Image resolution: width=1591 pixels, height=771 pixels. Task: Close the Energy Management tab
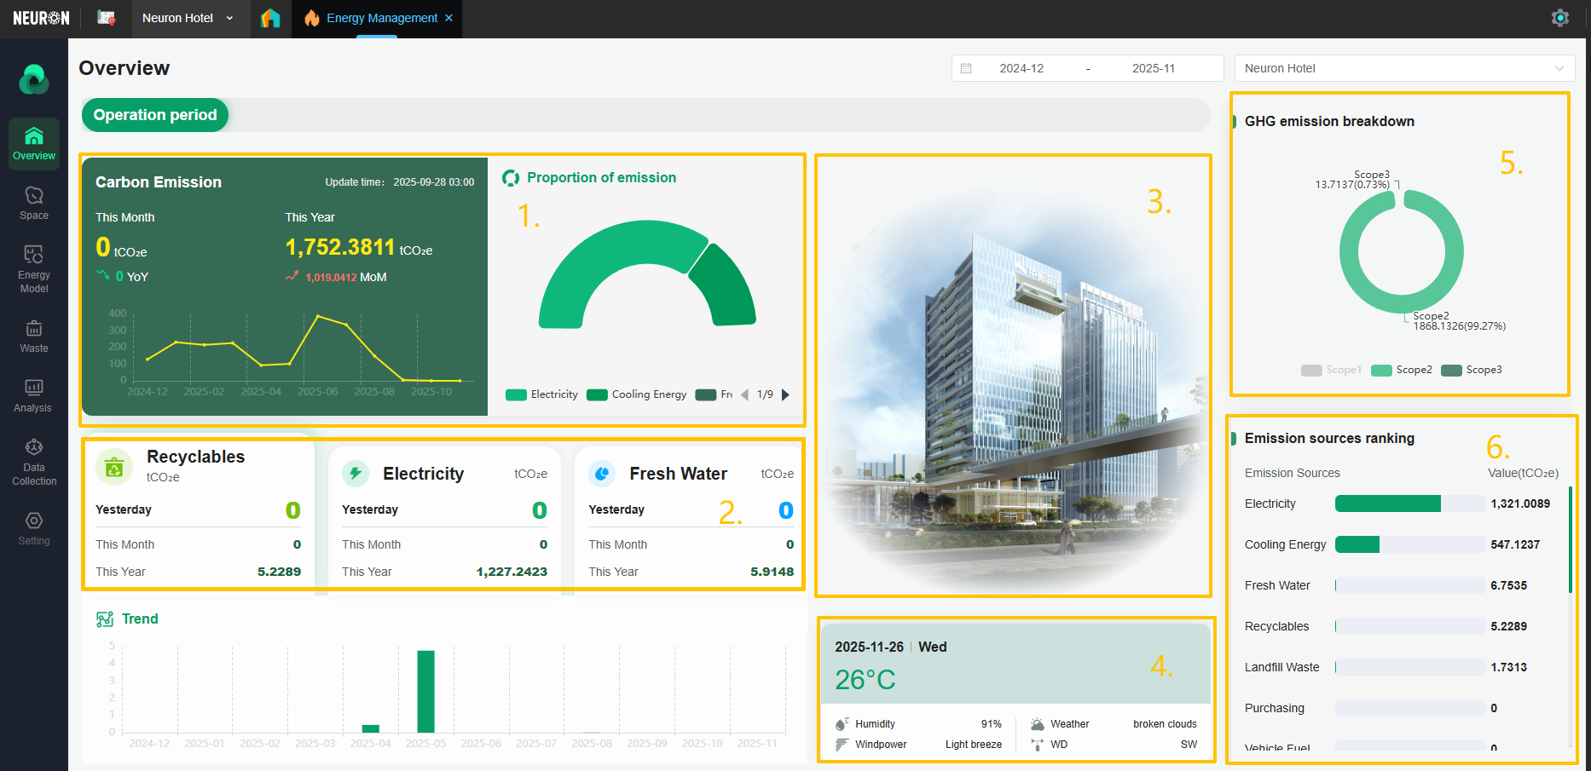point(449,18)
